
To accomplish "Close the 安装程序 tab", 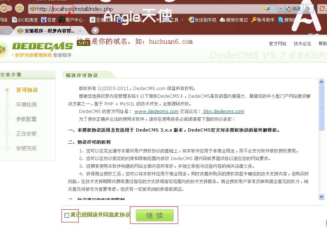I will pos(80,31).
